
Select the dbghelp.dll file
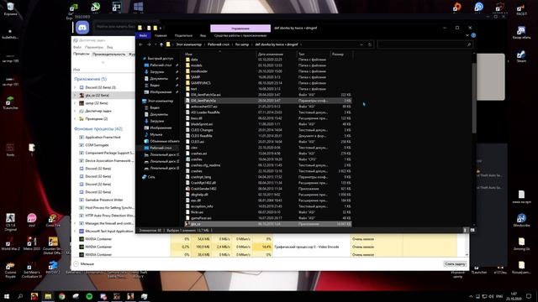(x=199, y=195)
